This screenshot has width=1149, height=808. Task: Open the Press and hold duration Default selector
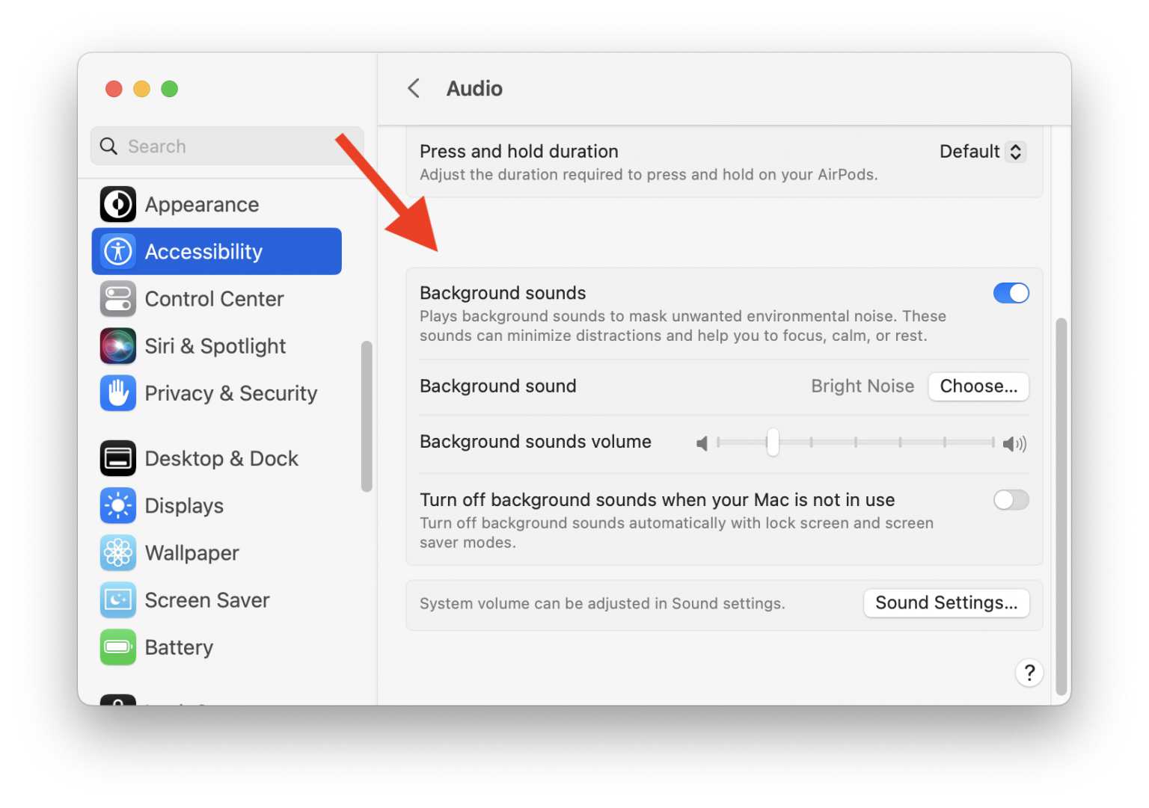click(982, 151)
